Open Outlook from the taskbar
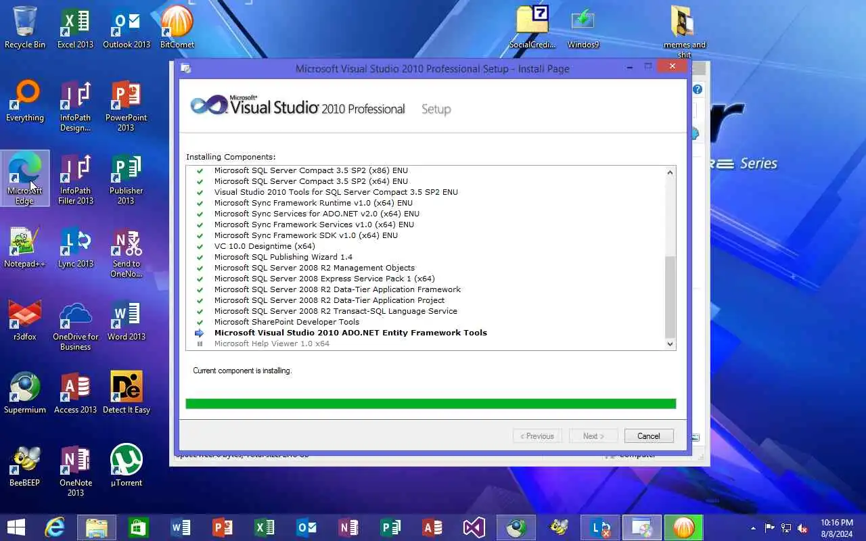Image resolution: width=866 pixels, height=541 pixels. point(306,527)
